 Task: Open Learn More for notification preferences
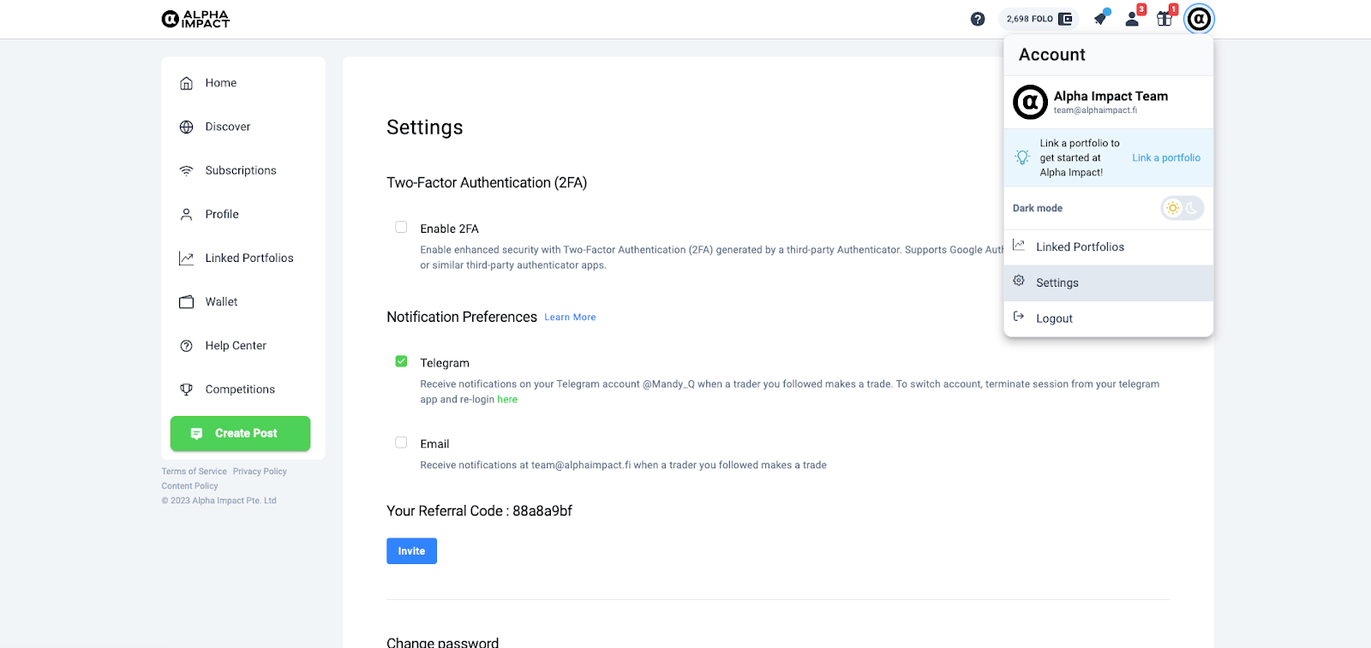pyautogui.click(x=570, y=318)
